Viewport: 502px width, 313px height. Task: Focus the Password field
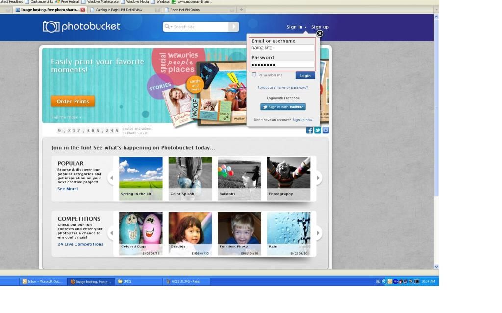coord(282,65)
